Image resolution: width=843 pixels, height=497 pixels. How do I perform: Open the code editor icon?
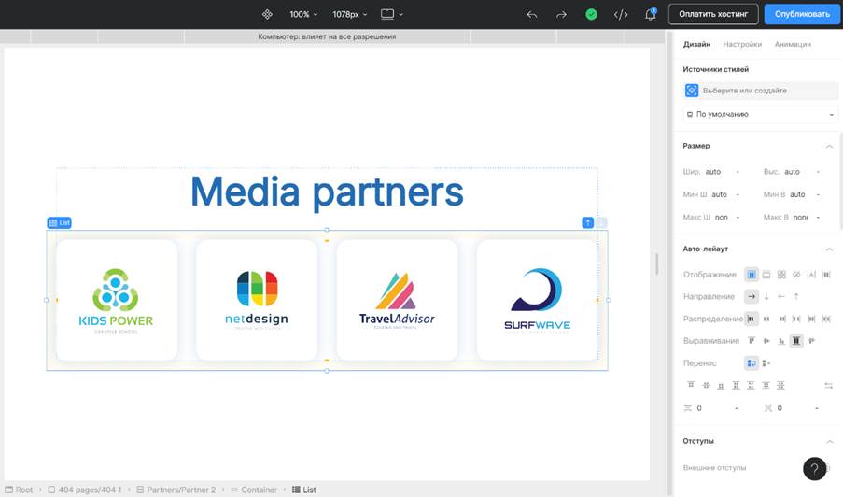click(621, 15)
